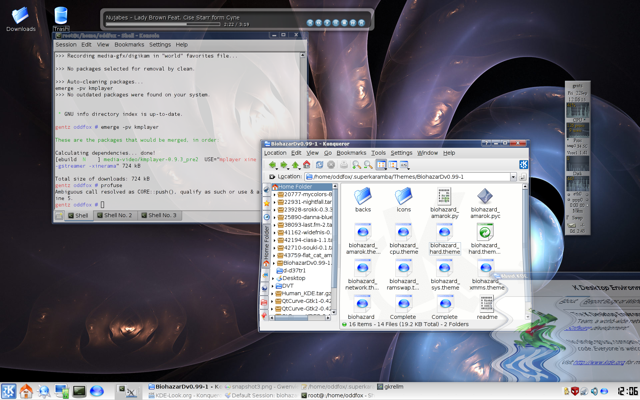The height and width of the screenshot is (400, 640).
Task: Click the sidebar tree horizontal scrollbar
Action: pos(300,318)
